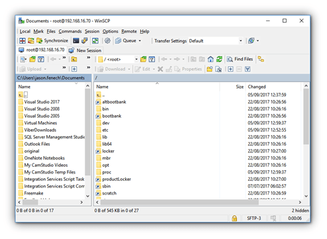Click the Properties button

pyautogui.click(x=188, y=69)
